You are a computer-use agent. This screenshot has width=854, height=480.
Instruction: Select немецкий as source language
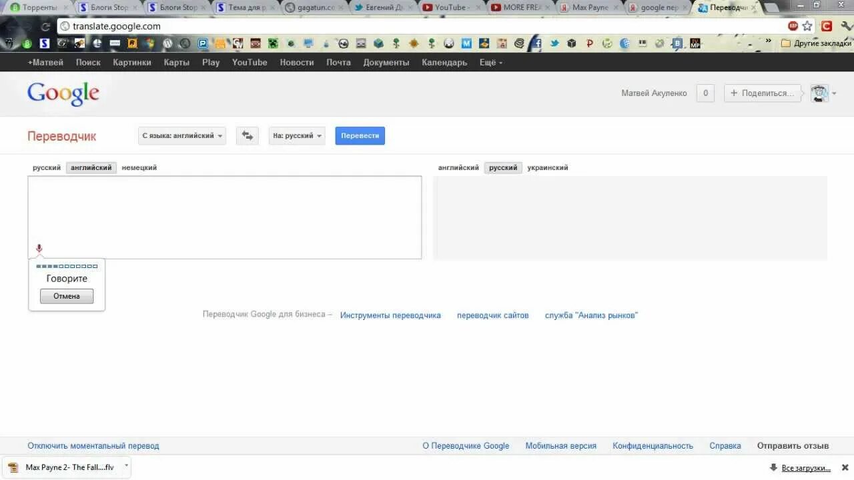139,168
